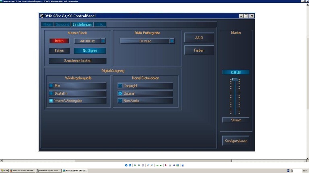
Task: Start the slideshow from viewer toolbar
Action: pos(143,165)
